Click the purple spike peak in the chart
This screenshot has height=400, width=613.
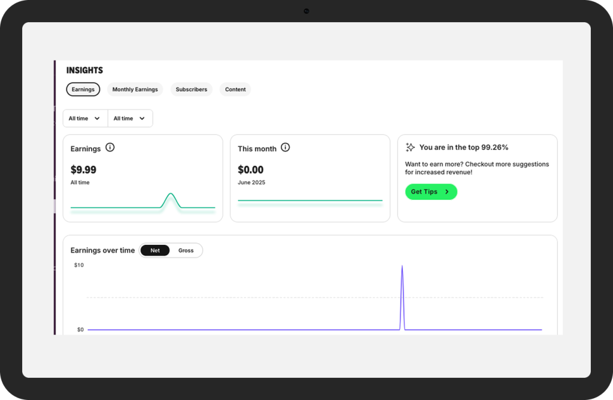402,266
